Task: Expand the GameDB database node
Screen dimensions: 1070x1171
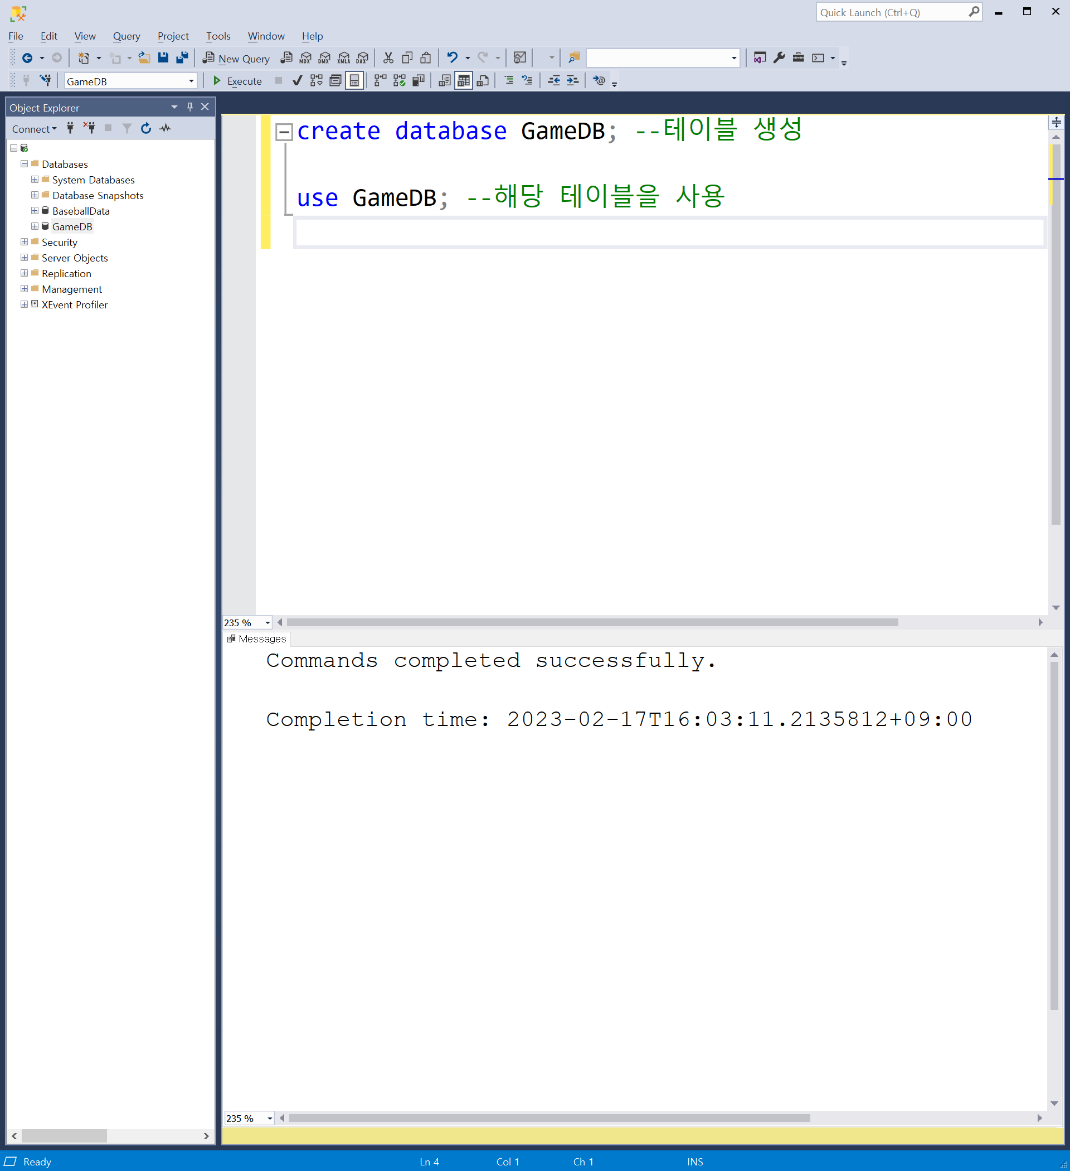Action: point(35,226)
